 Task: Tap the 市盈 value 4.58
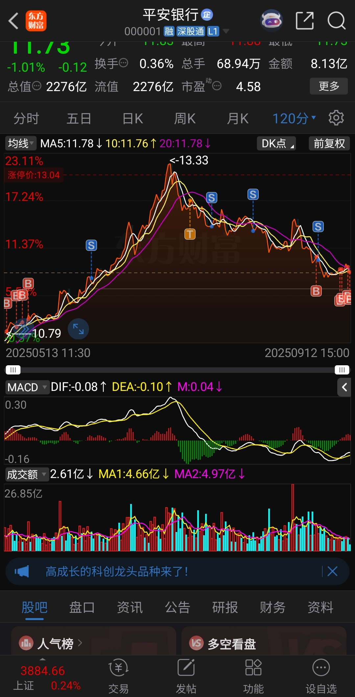tap(248, 87)
